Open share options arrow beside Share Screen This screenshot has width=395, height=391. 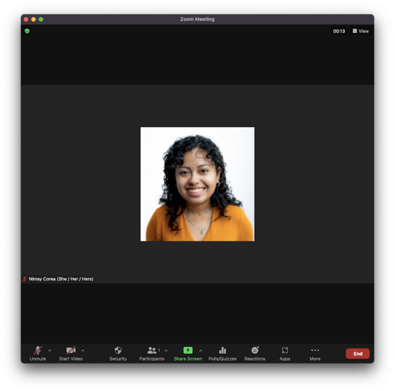(200, 350)
